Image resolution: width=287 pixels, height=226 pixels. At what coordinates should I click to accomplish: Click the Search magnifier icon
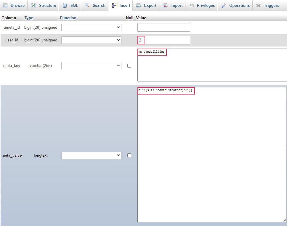[87, 5]
